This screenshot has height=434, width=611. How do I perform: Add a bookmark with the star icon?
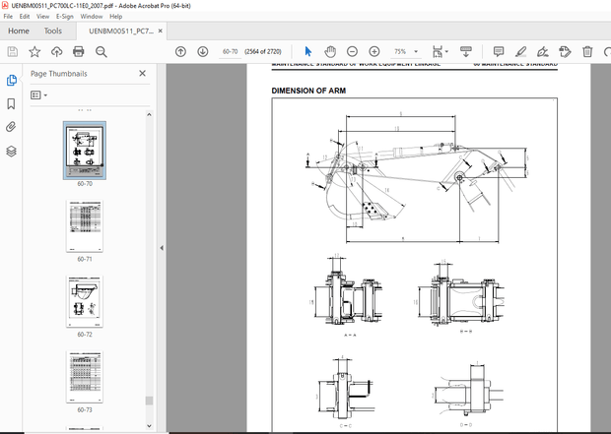click(x=34, y=52)
